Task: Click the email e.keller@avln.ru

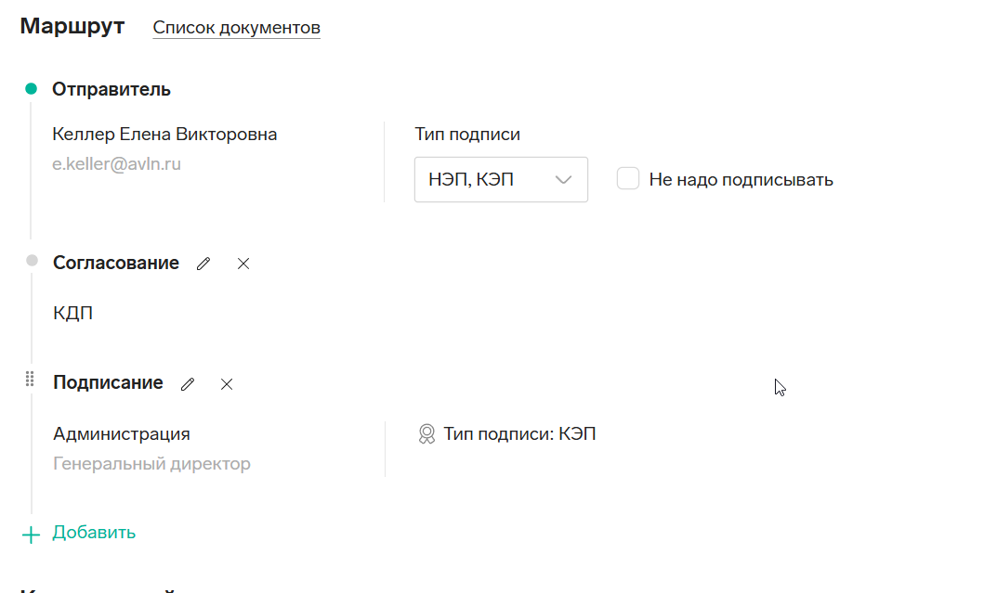Action: [116, 164]
